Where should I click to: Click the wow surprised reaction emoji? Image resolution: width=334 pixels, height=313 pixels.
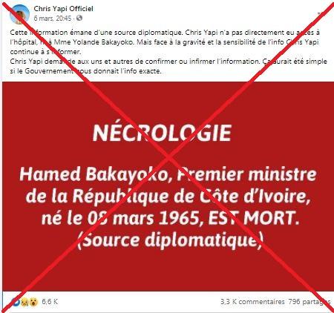[x=33, y=302]
